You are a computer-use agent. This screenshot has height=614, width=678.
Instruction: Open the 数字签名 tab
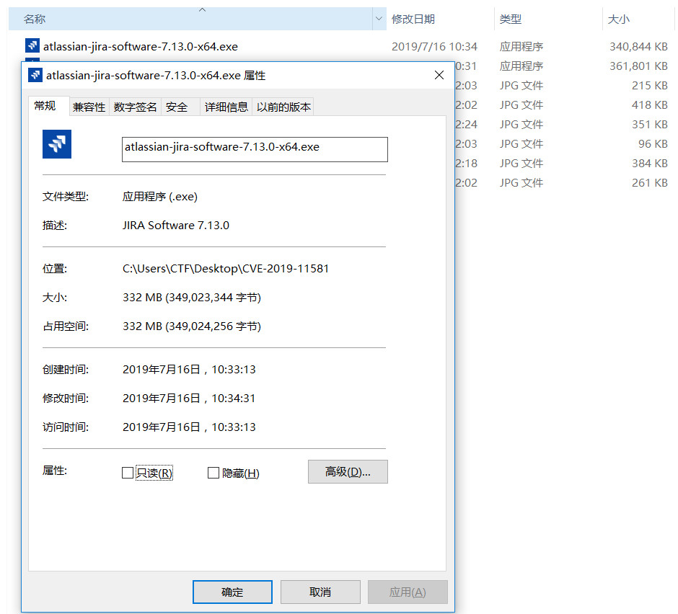click(135, 107)
